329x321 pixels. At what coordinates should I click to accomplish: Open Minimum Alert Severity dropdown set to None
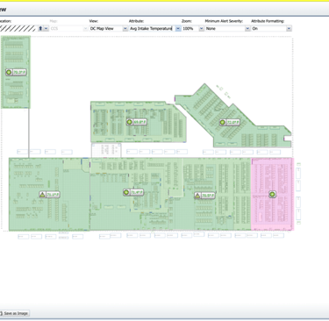[227, 28]
